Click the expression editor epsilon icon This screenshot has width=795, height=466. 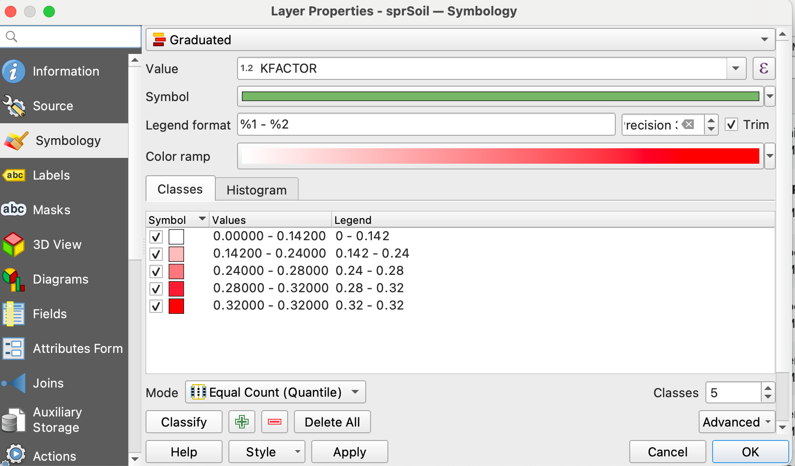point(764,68)
